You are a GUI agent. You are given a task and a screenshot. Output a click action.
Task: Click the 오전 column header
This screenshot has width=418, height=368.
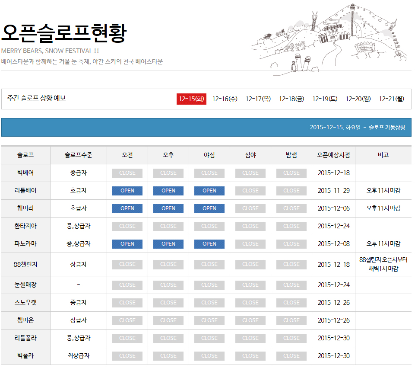click(x=127, y=155)
